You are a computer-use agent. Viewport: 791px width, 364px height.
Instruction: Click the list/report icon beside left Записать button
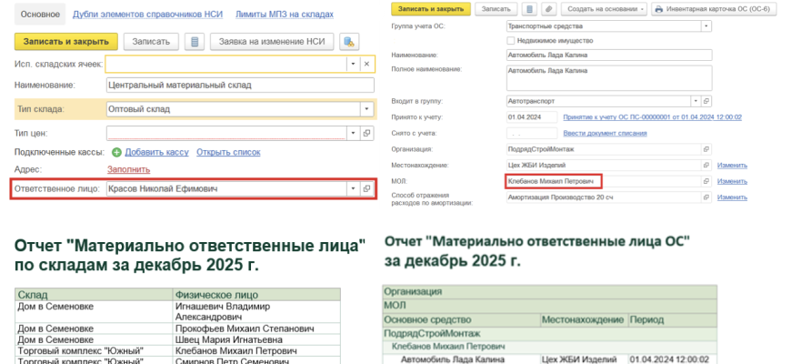click(194, 42)
